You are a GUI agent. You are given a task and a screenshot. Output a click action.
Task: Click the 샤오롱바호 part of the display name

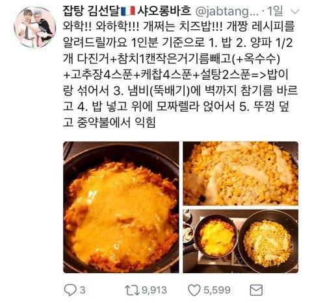(x=164, y=11)
